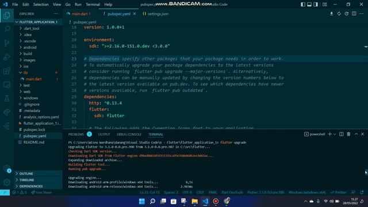The width and height of the screenshot is (368, 207).
Task: Kill terminal with trash icon
Action: (348, 134)
